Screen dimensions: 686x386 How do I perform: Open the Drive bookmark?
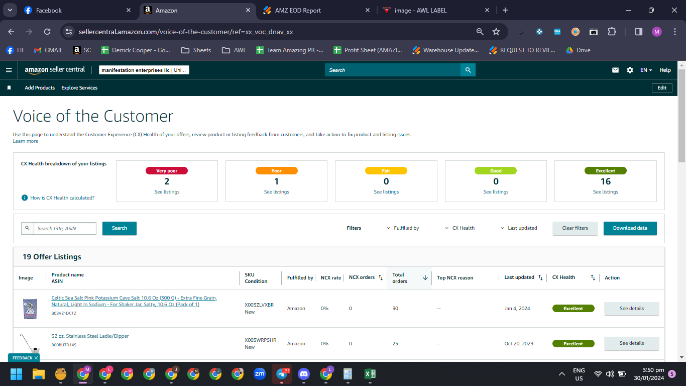point(578,50)
